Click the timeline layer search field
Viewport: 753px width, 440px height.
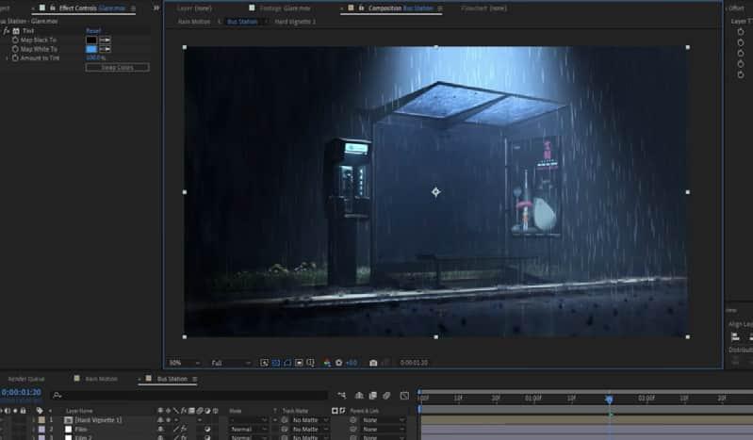tap(188, 396)
